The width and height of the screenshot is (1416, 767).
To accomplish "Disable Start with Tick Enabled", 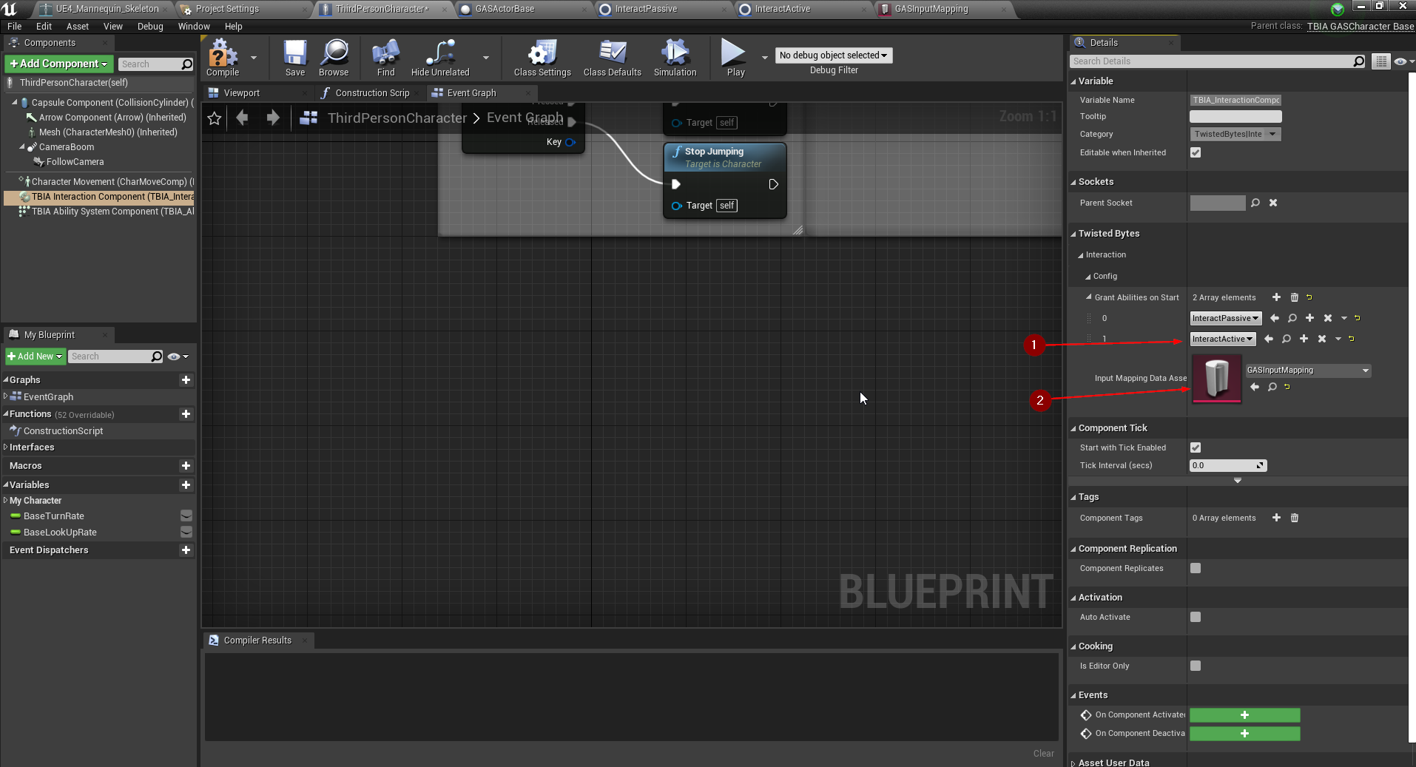I will pos(1196,447).
